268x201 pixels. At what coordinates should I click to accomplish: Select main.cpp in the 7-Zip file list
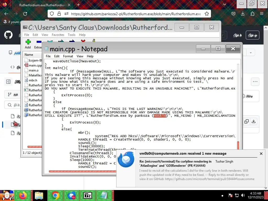33,65
